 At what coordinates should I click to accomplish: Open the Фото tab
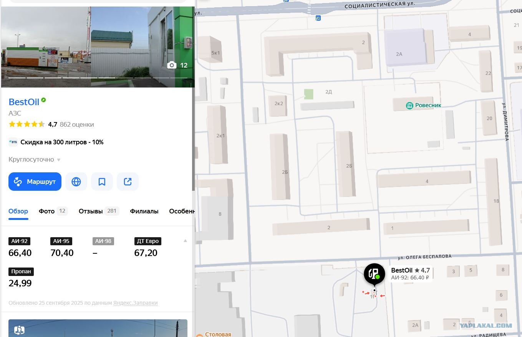pos(53,211)
